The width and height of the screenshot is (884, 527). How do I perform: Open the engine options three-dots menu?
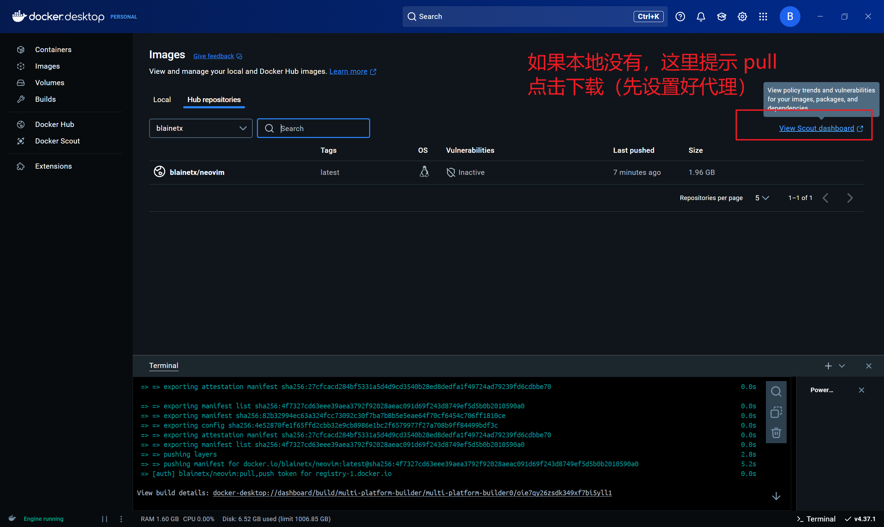(121, 519)
